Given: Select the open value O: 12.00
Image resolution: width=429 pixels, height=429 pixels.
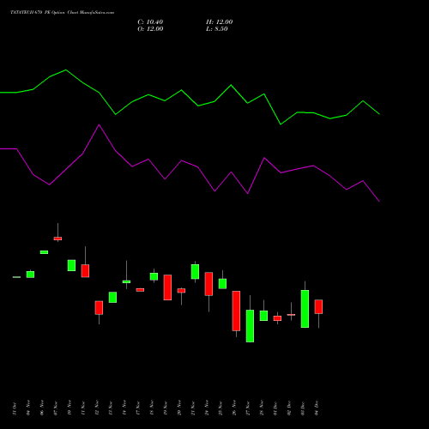Looking at the screenshot, I should 150,29.
